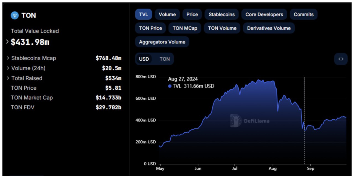Screen dimensions: 354x178
Task: Switch to the Volume tab
Action: tap(167, 14)
